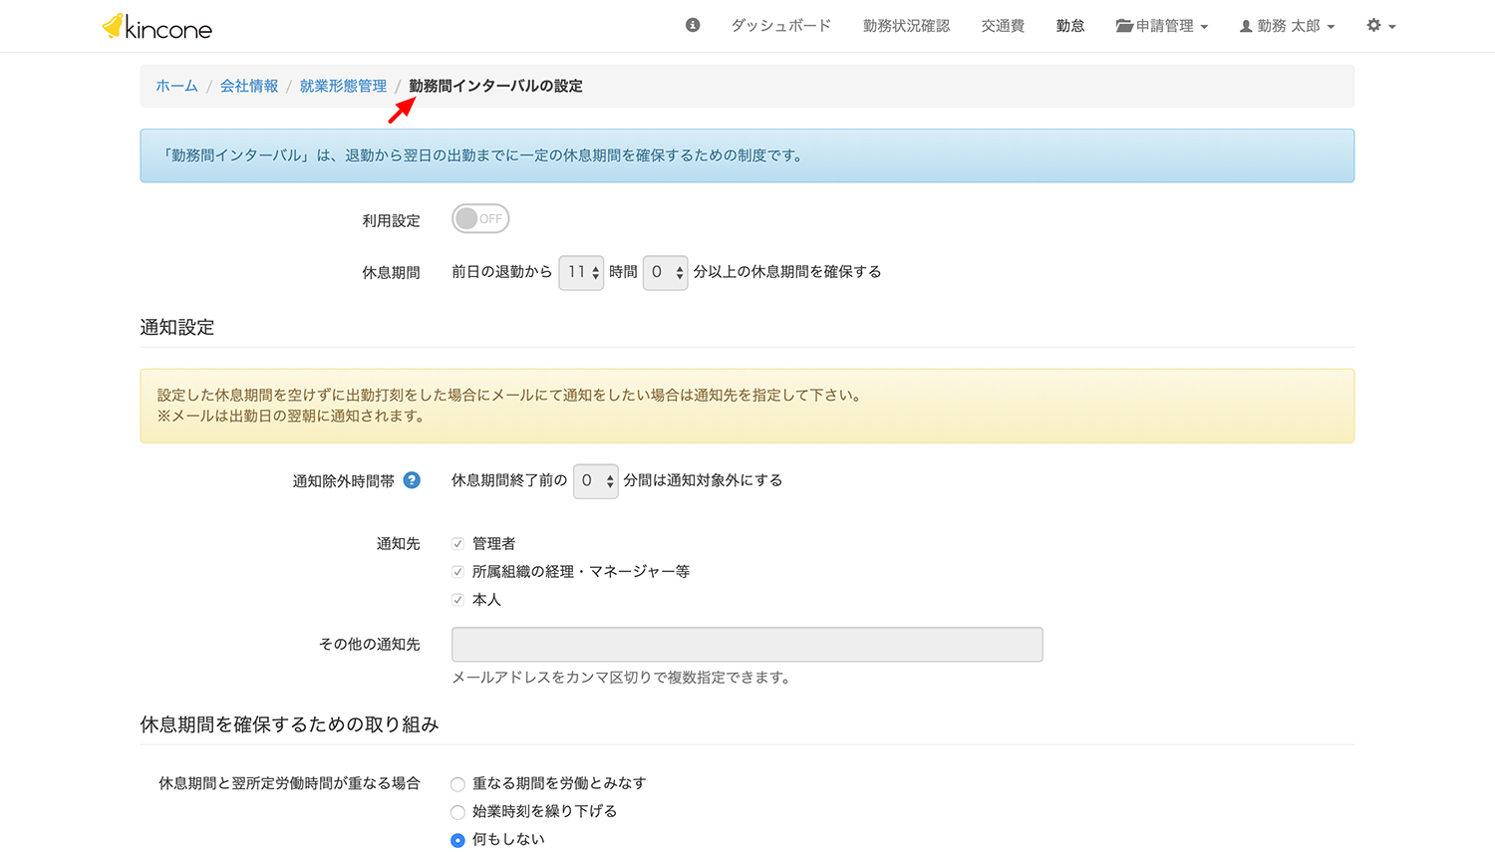
Task: Toggle the 本人 checkbox
Action: point(457,600)
